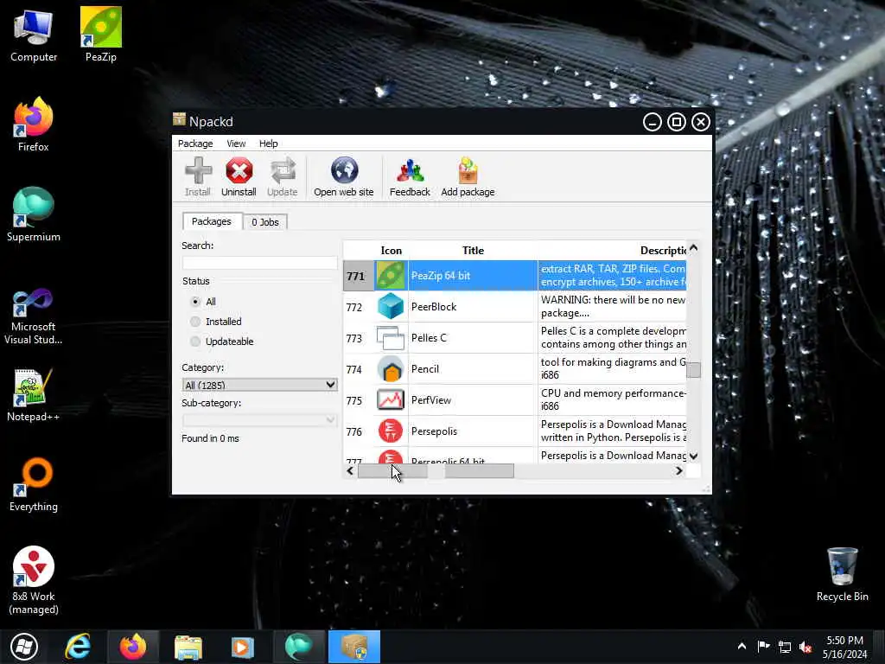The image size is (885, 664).
Task: Show hidden tray icons arrow
Action: tap(742, 647)
